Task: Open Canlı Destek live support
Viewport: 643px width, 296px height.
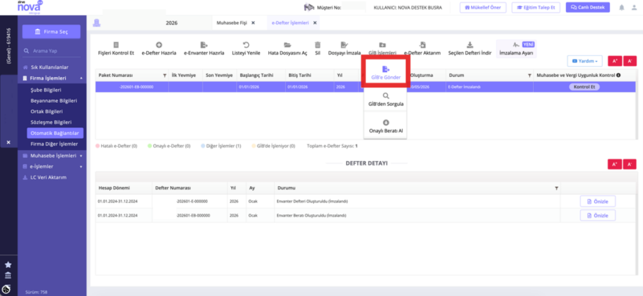Action: tap(588, 8)
